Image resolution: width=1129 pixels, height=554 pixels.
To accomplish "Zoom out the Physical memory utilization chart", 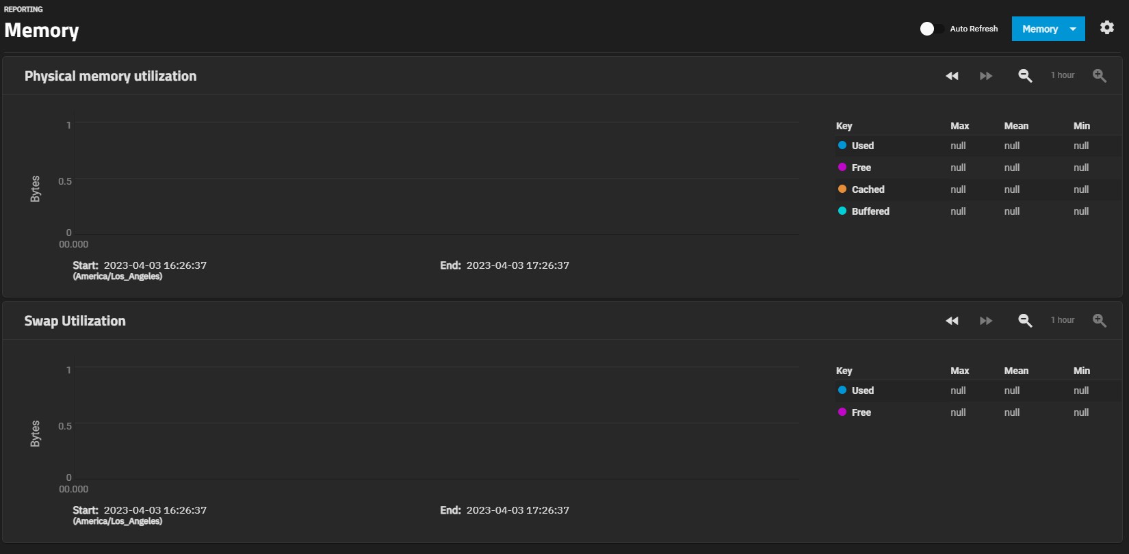I will point(1025,76).
